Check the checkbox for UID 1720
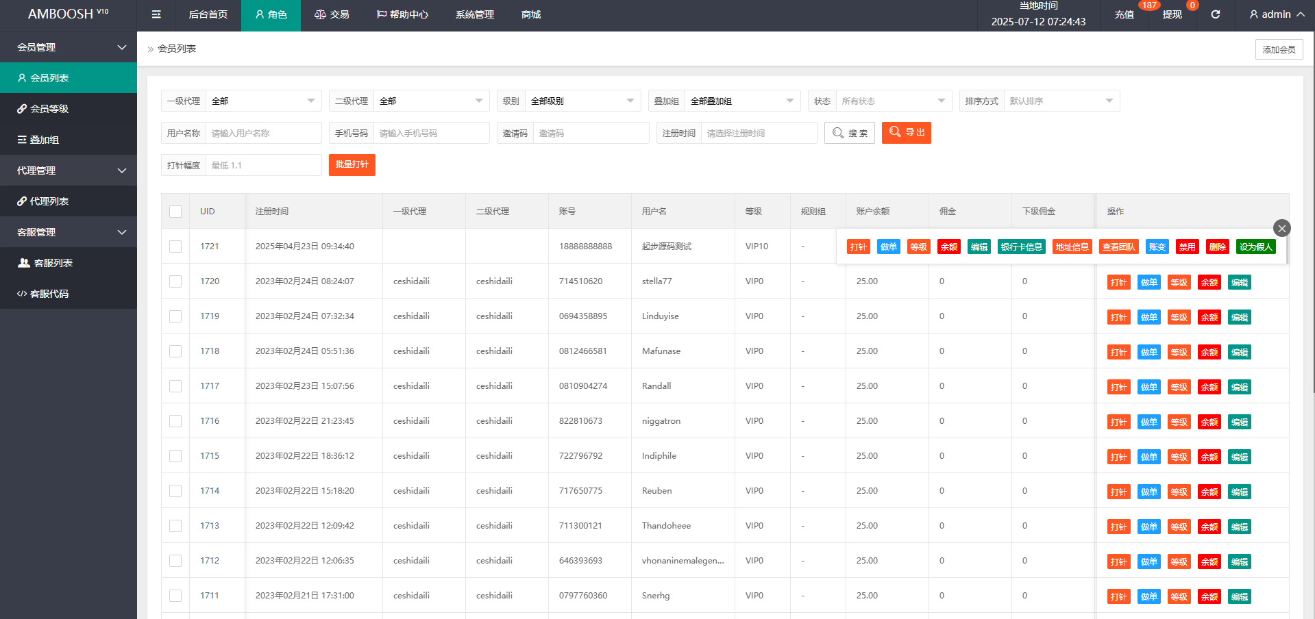 [175, 281]
